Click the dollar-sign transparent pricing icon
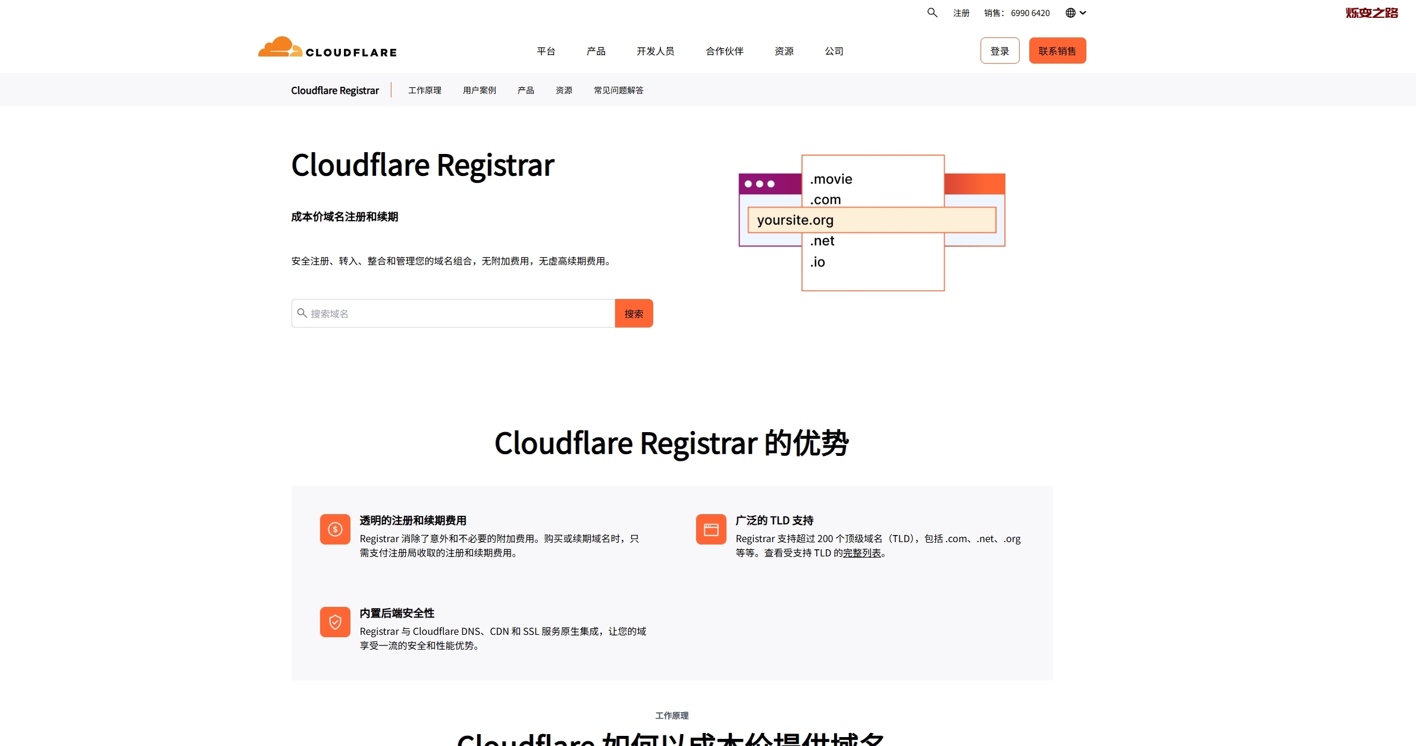The width and height of the screenshot is (1416, 746). tap(335, 529)
